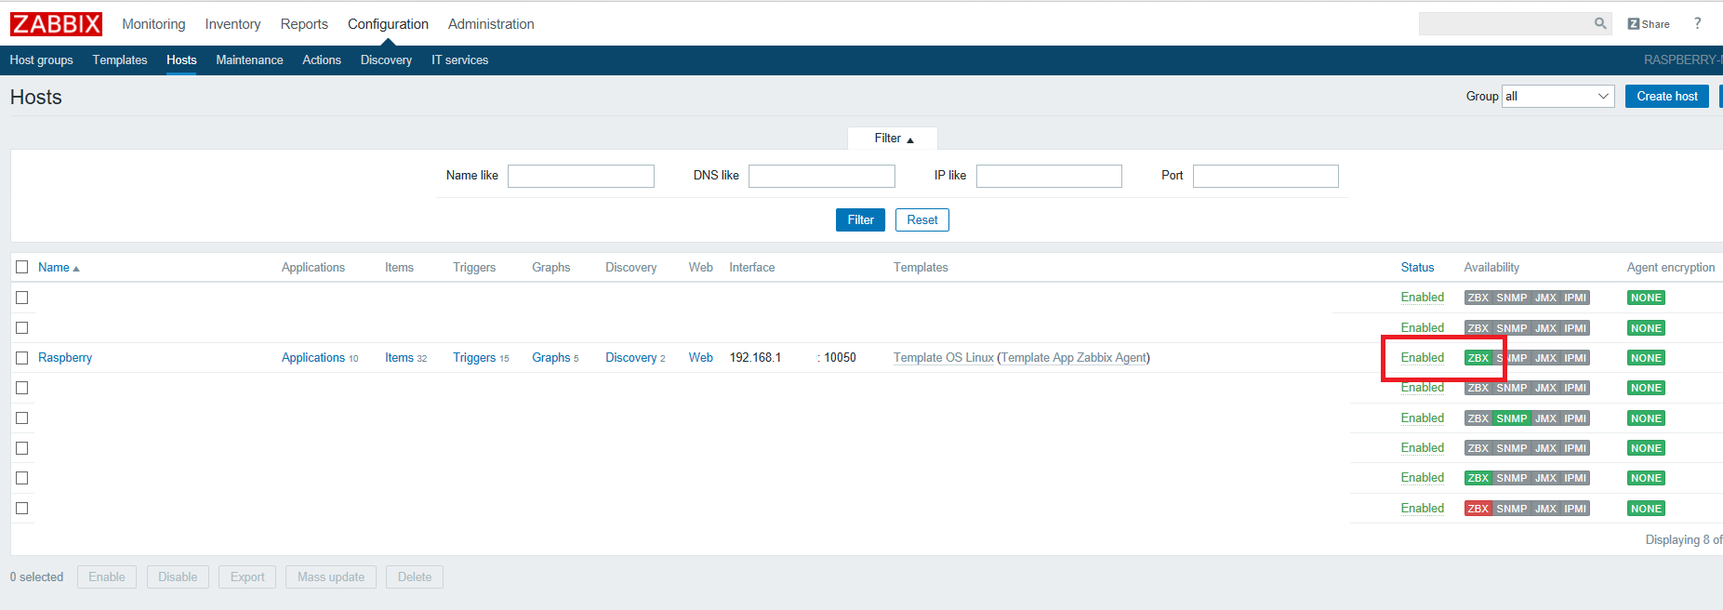Image resolution: width=1723 pixels, height=610 pixels.
Task: Tick the checkbox in the green SNMP row
Action: [22, 418]
